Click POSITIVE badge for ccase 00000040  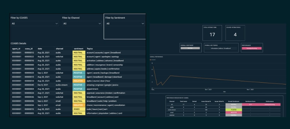pyautogui.click(x=79, y=85)
